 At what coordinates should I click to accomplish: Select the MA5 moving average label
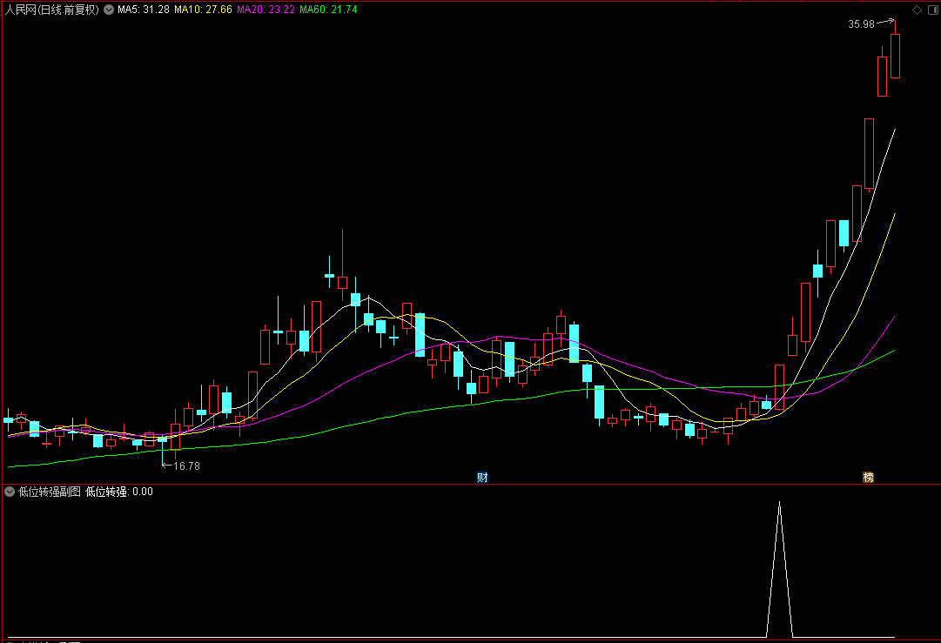tap(144, 10)
